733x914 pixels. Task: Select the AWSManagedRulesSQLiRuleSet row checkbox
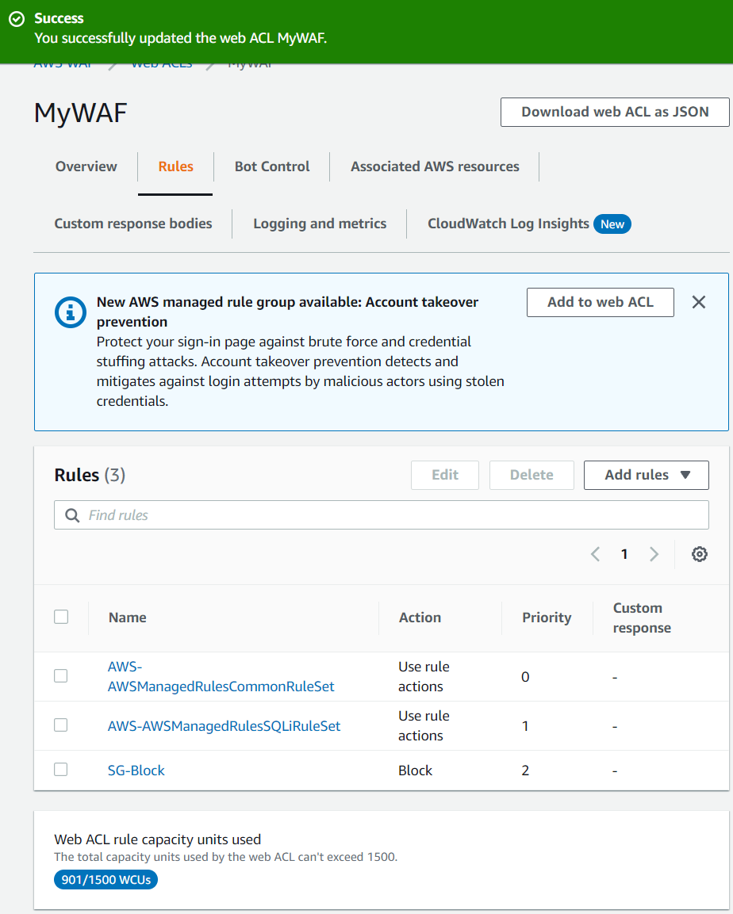coord(61,725)
